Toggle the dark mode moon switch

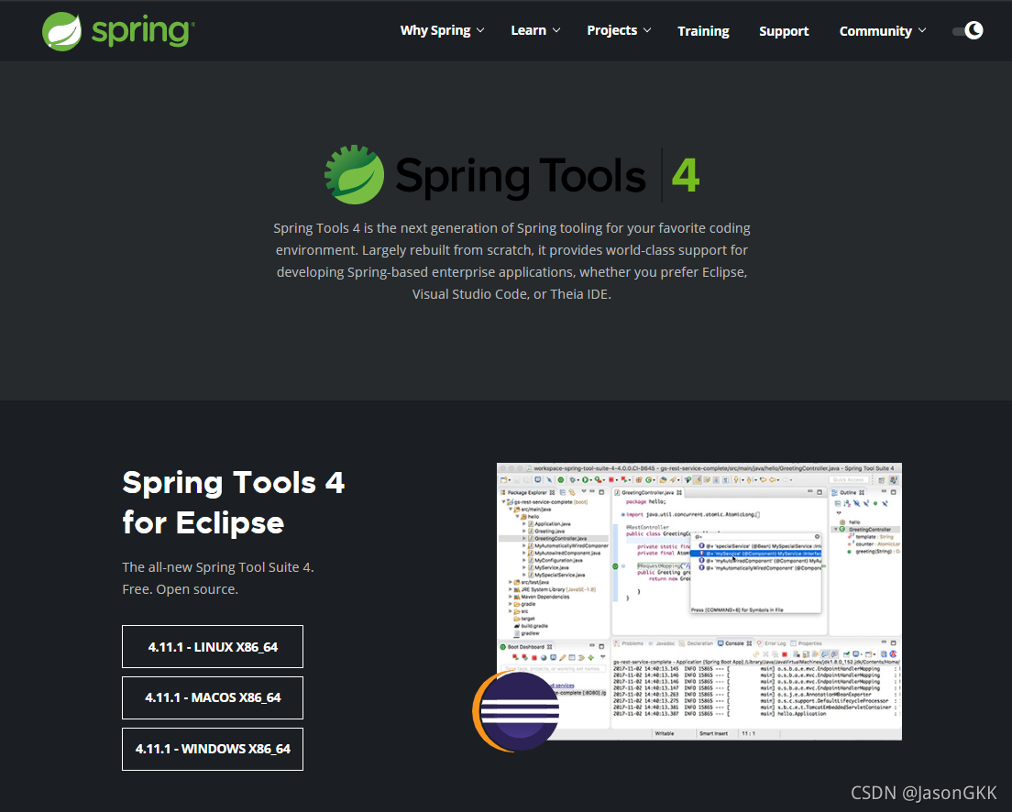click(x=968, y=30)
